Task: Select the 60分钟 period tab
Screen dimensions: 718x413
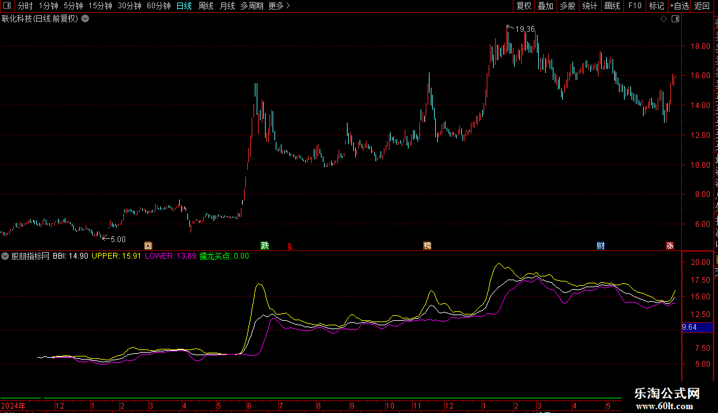Action: (x=159, y=6)
